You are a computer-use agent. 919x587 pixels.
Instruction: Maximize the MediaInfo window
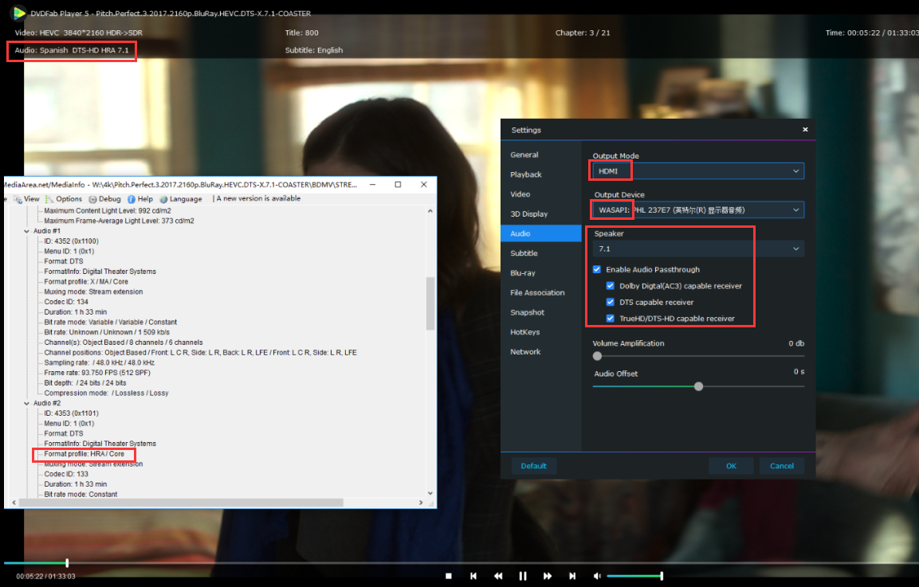398,184
